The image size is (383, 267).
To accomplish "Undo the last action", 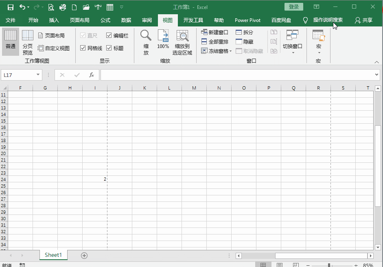I will [x=22, y=7].
